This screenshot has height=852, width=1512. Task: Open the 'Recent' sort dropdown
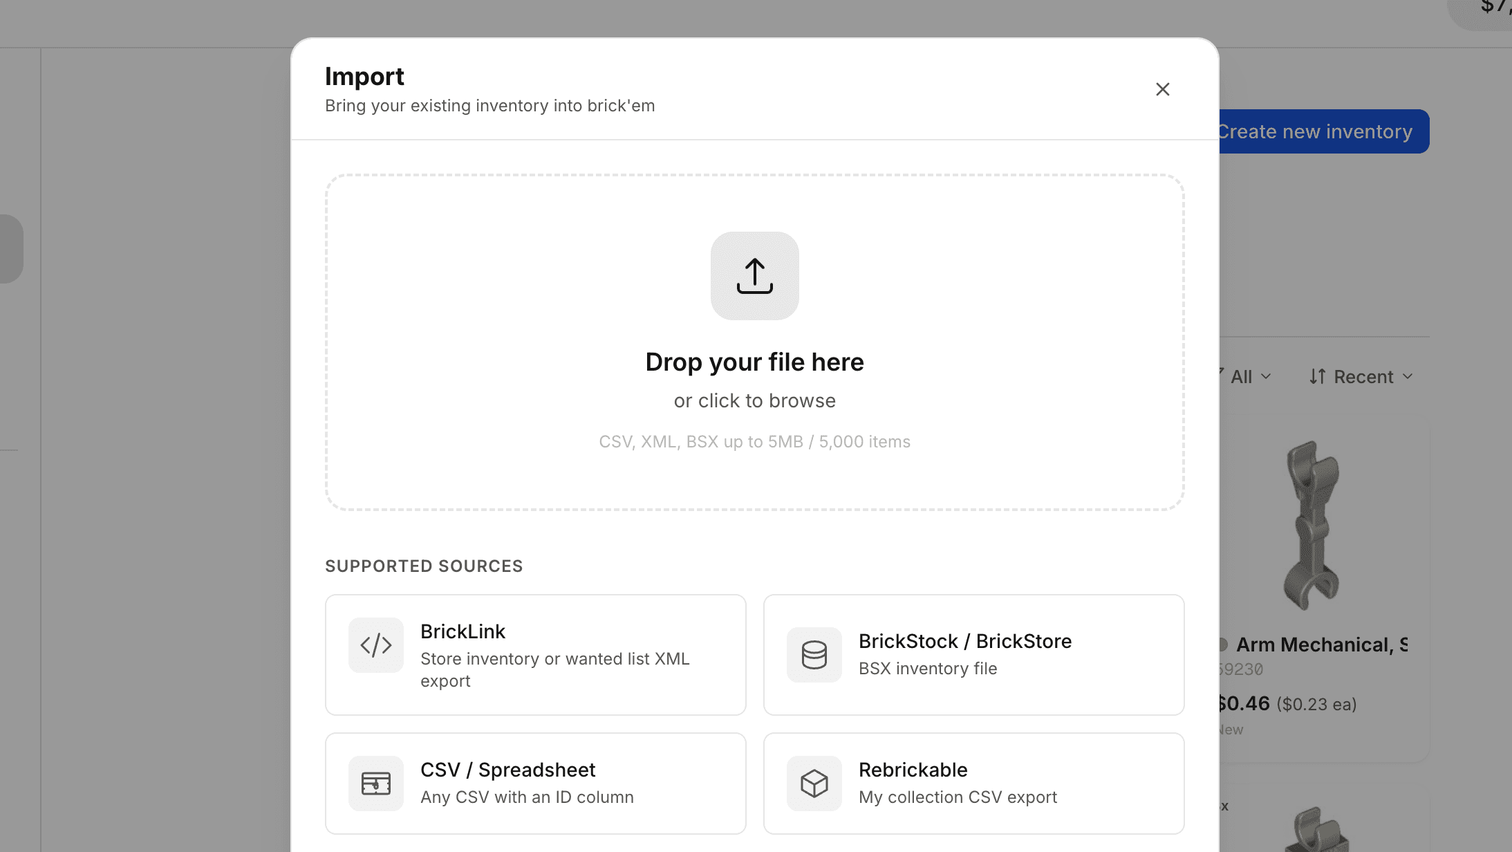[x=1361, y=377]
